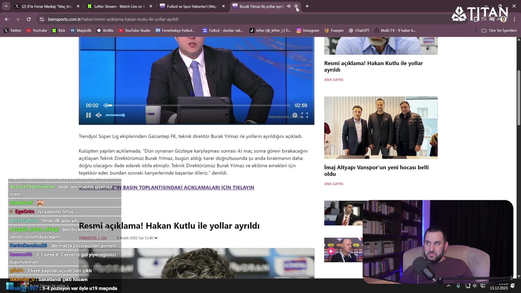Screen dimensions: 521x293
Task: Switch to the X'te Fener Markajı tab
Action: (x=47, y=6)
